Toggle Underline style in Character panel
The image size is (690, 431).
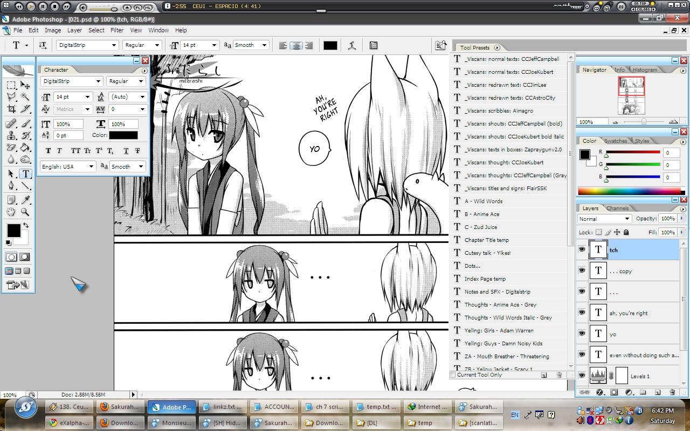126,151
